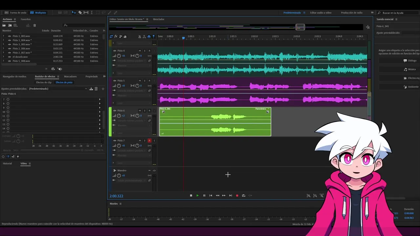The width and height of the screenshot is (420, 236).
Task: Click the green Play button
Action: click(198, 195)
